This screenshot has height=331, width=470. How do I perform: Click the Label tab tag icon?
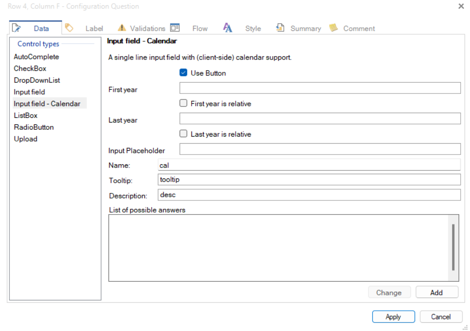pyautogui.click(x=69, y=28)
